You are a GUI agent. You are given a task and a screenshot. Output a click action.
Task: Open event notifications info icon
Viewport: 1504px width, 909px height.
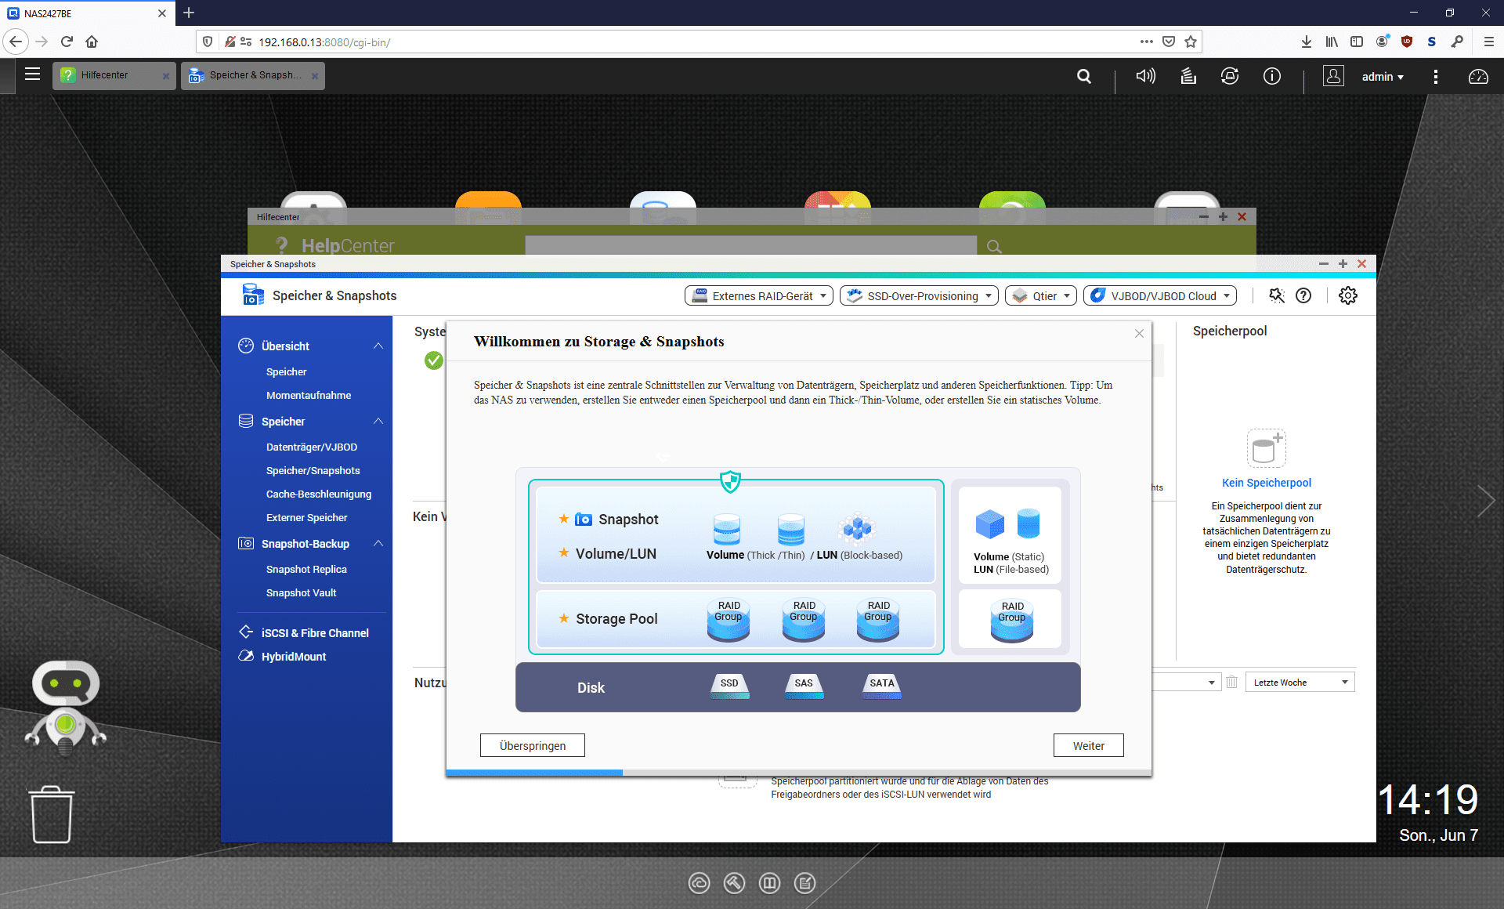(1272, 76)
